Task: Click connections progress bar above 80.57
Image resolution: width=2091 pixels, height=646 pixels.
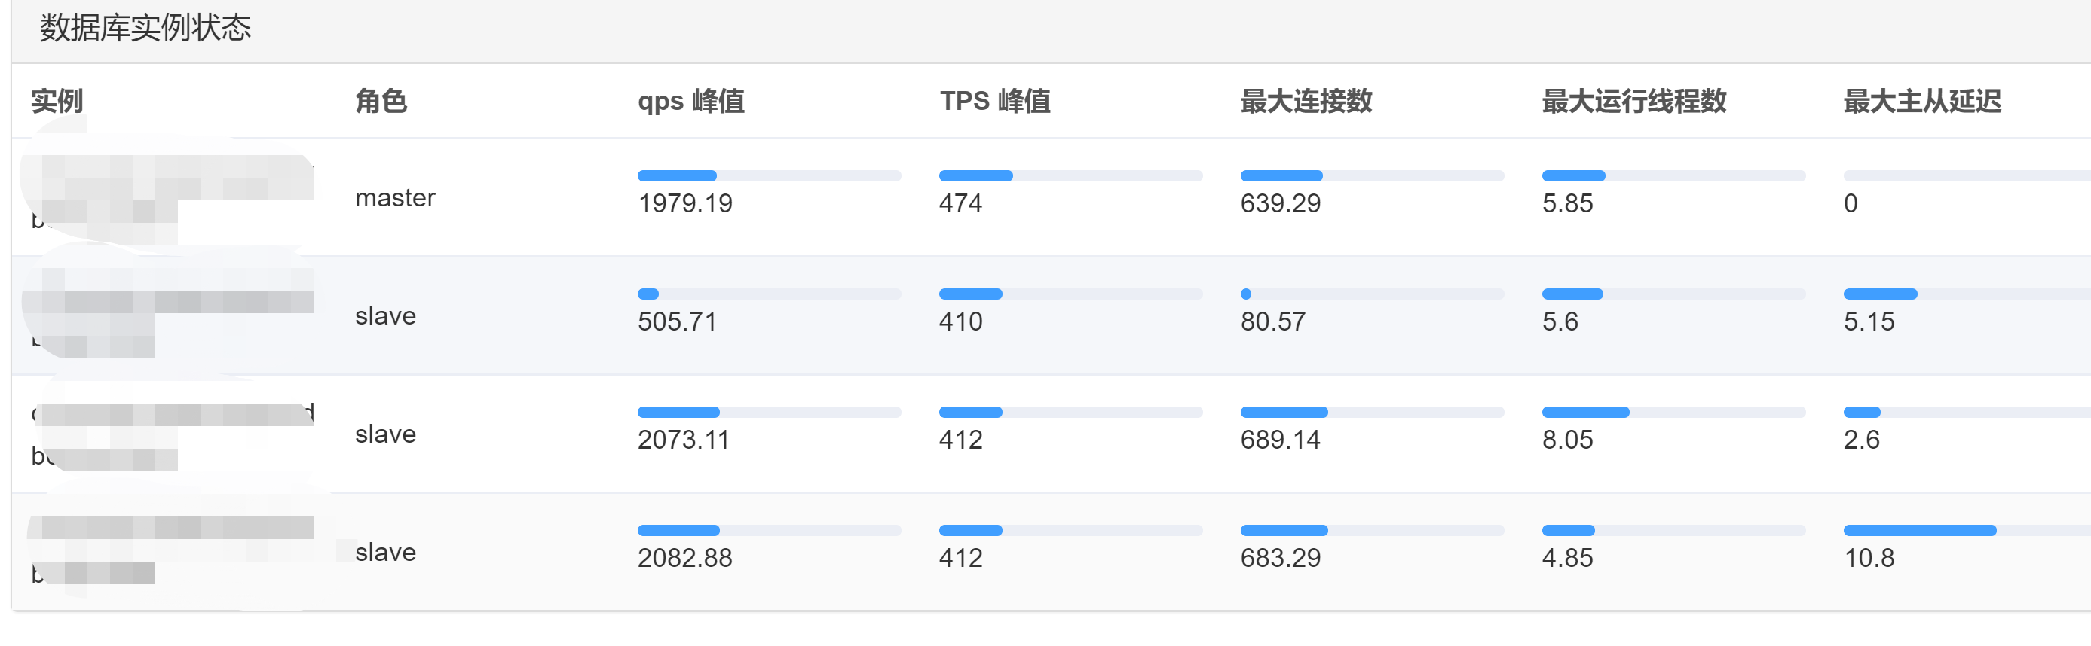Action: (1371, 294)
